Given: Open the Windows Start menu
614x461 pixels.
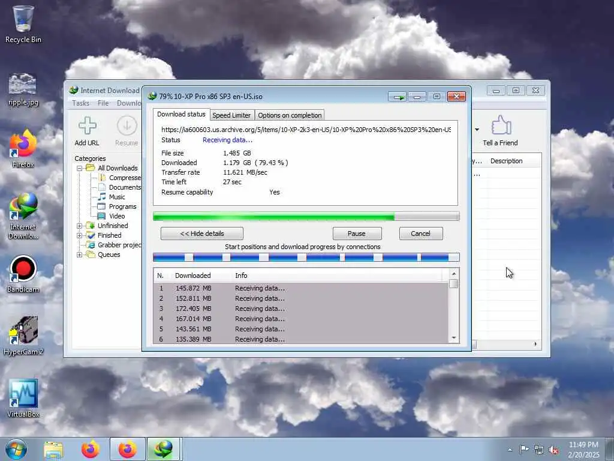Looking at the screenshot, I should 16,449.
